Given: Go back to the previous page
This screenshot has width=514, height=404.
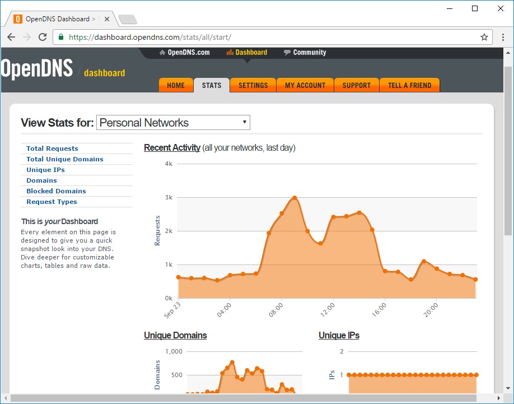Looking at the screenshot, I should pos(11,37).
